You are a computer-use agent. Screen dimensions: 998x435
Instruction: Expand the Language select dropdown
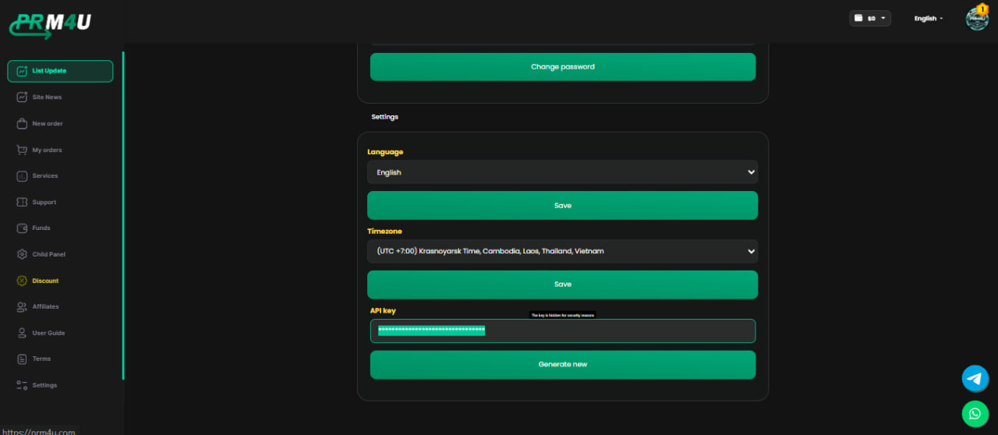tap(562, 172)
